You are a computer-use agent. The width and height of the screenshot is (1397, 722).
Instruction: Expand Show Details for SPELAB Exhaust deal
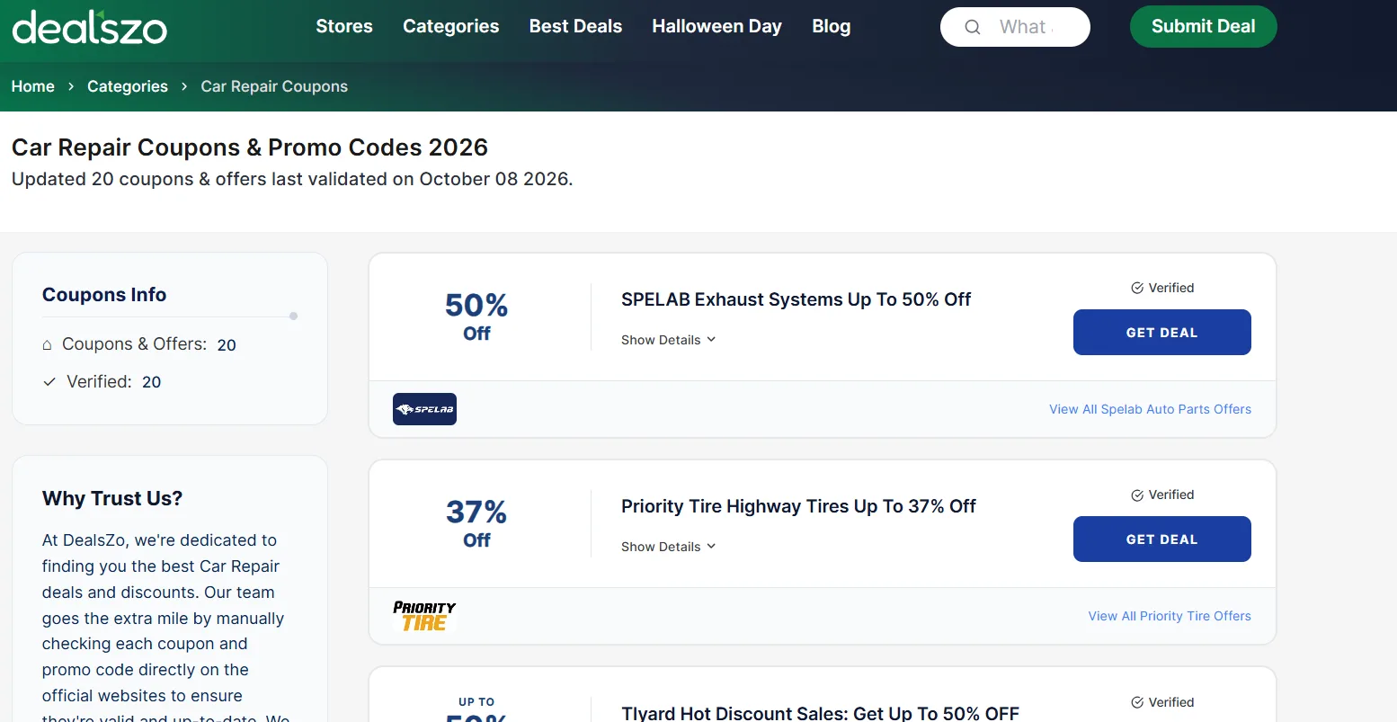pyautogui.click(x=668, y=340)
